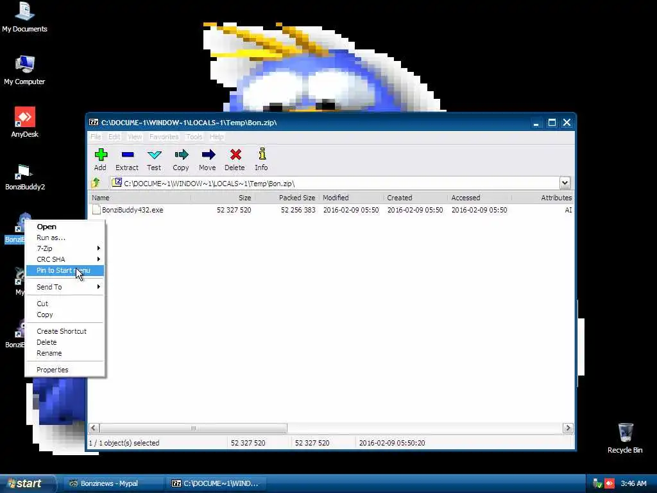This screenshot has width=657, height=493.
Task: Click the Move toolbar icon
Action: point(208,155)
